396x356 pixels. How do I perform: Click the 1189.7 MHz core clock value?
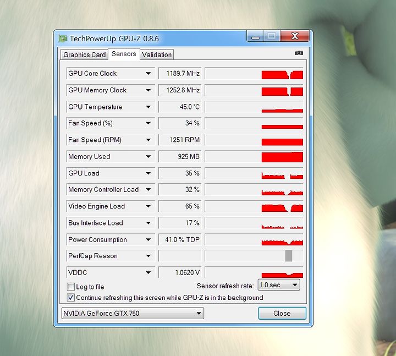click(180, 74)
